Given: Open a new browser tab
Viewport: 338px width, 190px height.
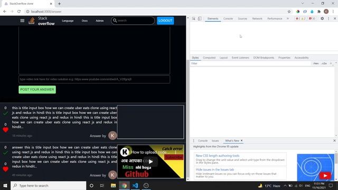Looking at the screenshot, I should 59,4.
